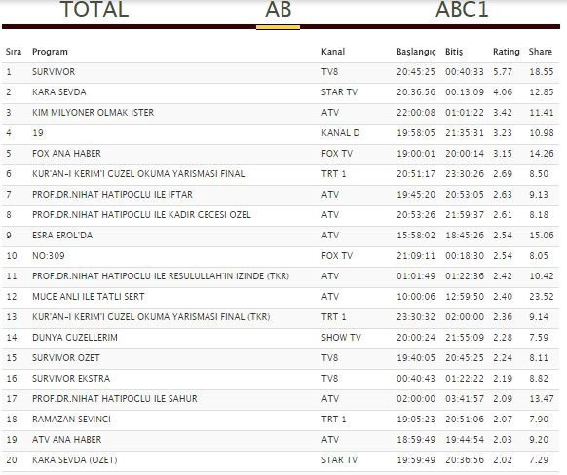This screenshot has width=567, height=475.
Task: Select FOX ANA HABER program
Action: 66,153
